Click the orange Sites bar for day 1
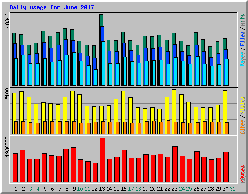This screenshot has width=248, height=194. 16,128
